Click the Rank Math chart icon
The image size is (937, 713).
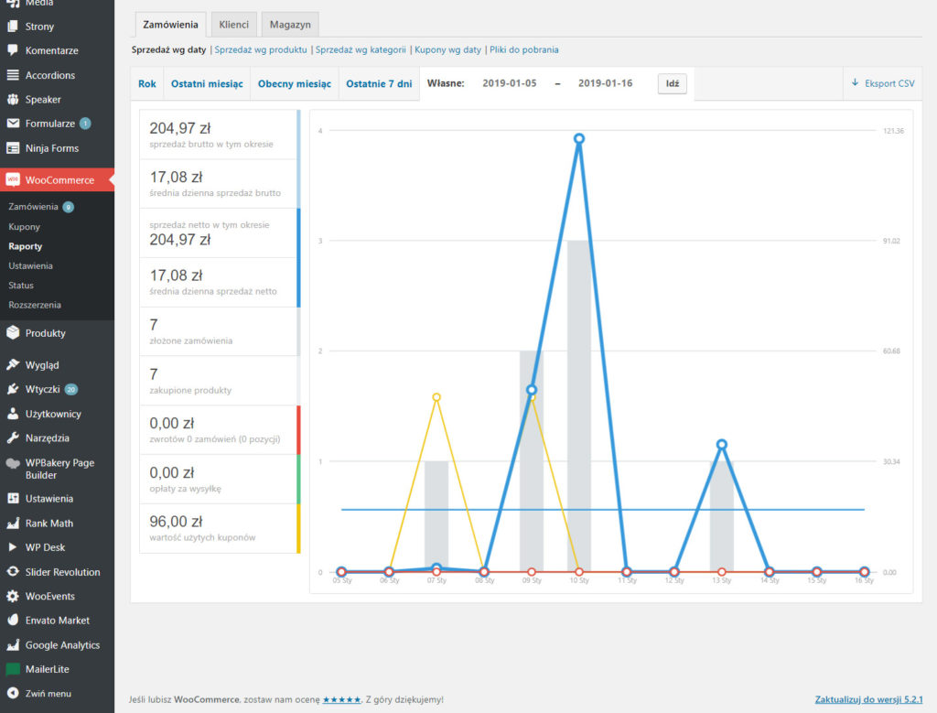[13, 523]
